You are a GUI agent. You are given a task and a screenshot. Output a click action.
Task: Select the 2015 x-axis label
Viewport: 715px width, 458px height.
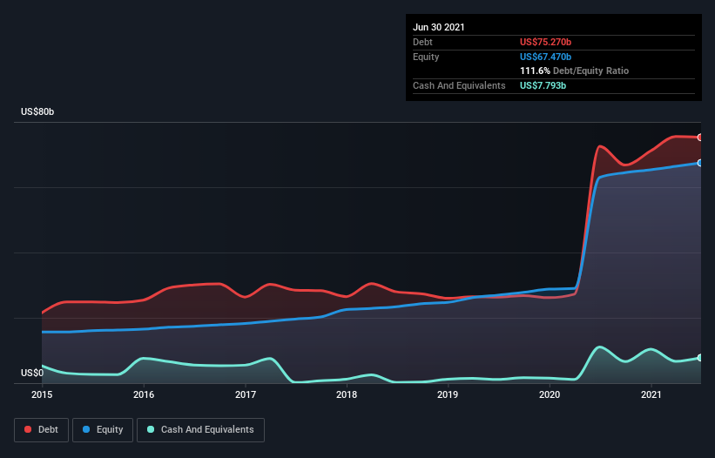[42, 394]
